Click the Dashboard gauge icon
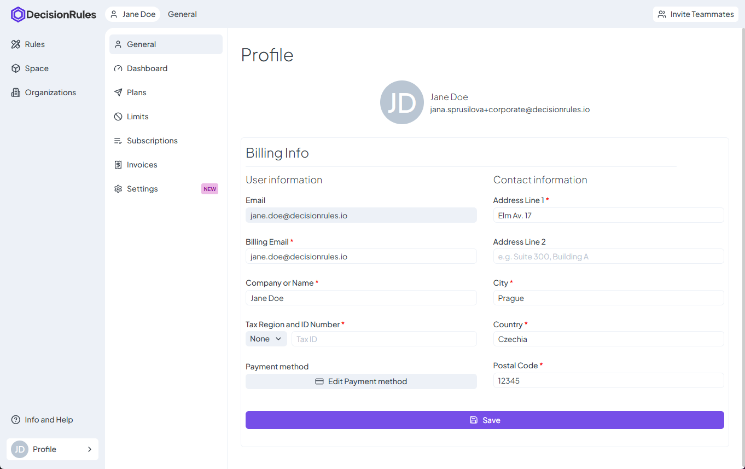This screenshot has width=745, height=469. tap(118, 68)
